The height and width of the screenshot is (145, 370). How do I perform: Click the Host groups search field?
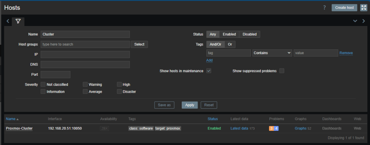85,44
